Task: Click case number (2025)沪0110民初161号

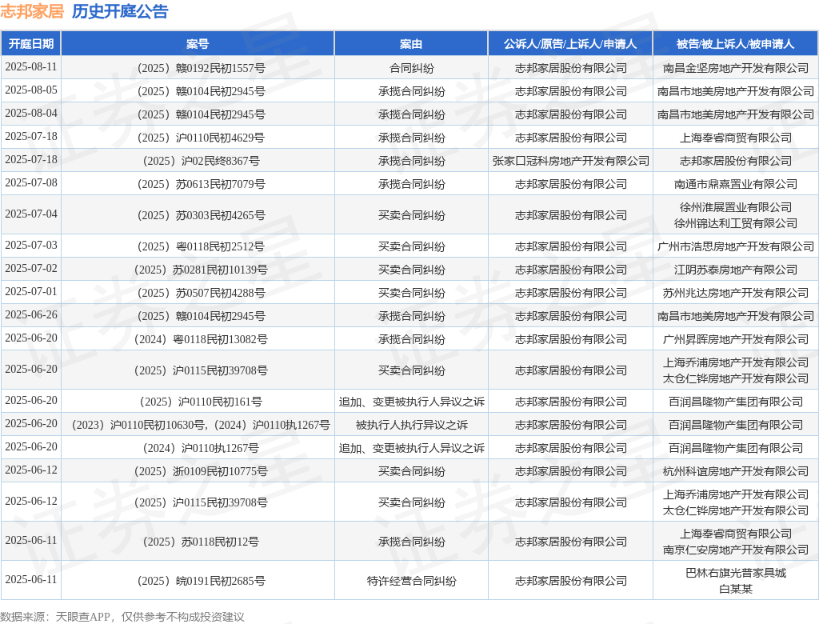Action: 201,402
